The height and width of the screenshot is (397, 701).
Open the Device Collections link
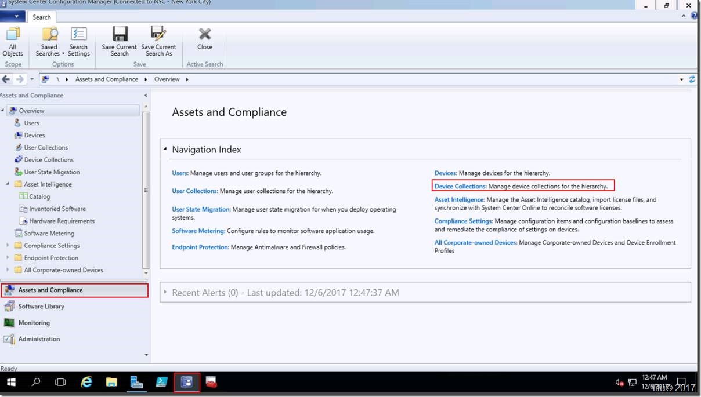pos(461,186)
